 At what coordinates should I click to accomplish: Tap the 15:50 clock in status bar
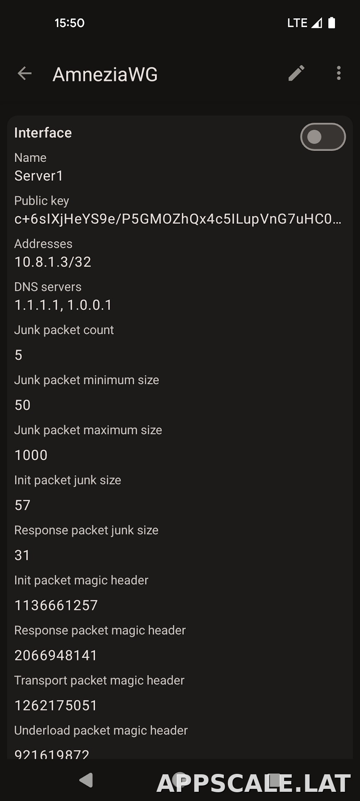(x=70, y=23)
